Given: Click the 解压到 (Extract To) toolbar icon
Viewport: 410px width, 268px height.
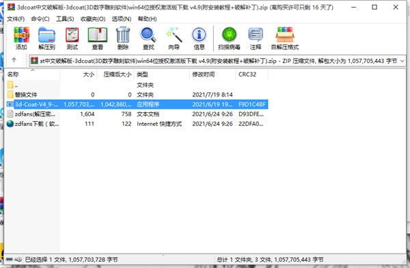Looking at the screenshot, I should (46, 35).
